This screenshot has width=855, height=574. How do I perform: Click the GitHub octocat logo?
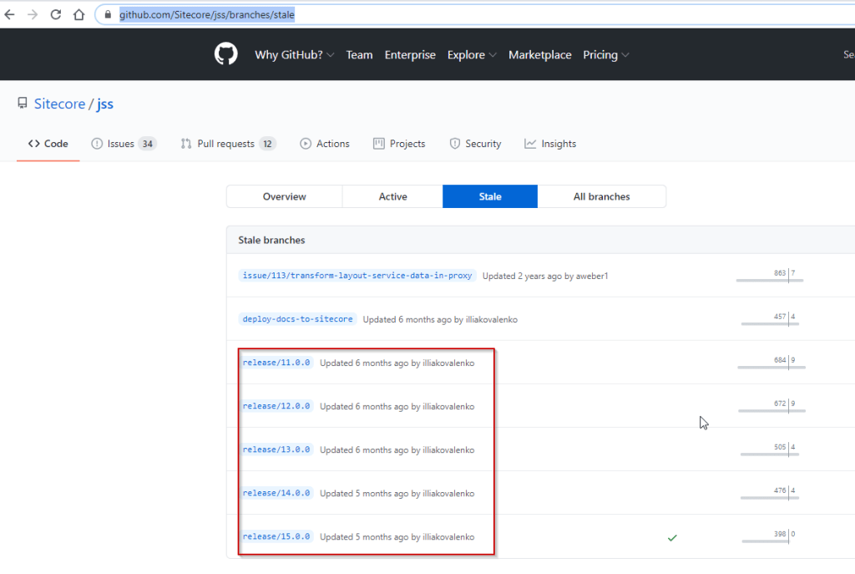(226, 54)
